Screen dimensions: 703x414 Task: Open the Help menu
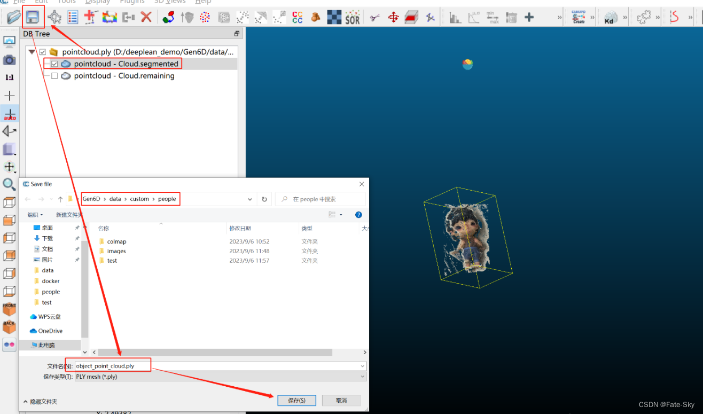point(203,2)
